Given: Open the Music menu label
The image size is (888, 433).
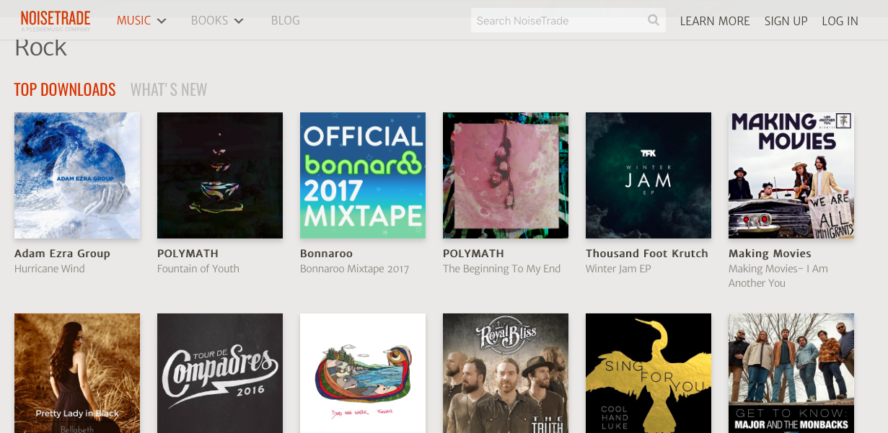Looking at the screenshot, I should point(133,21).
